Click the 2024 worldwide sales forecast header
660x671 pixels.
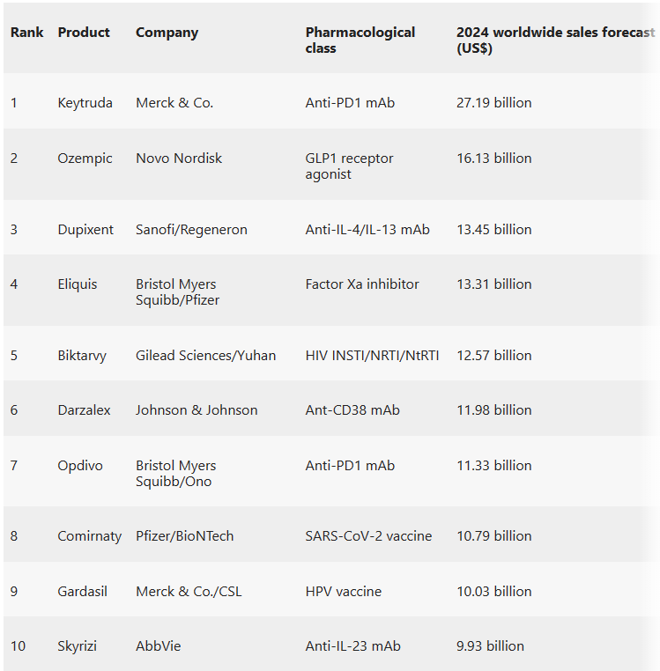555,41
